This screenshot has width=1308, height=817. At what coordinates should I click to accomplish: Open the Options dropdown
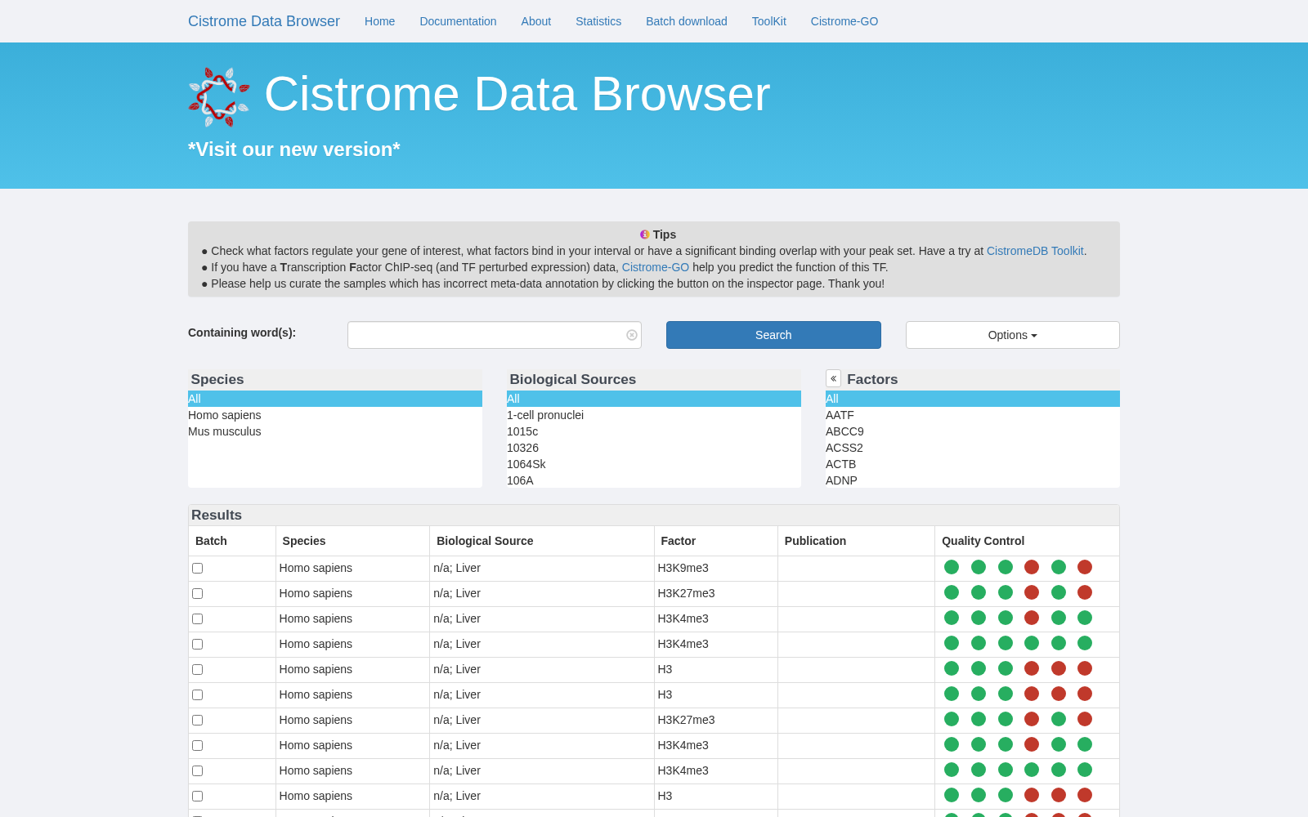point(1012,335)
